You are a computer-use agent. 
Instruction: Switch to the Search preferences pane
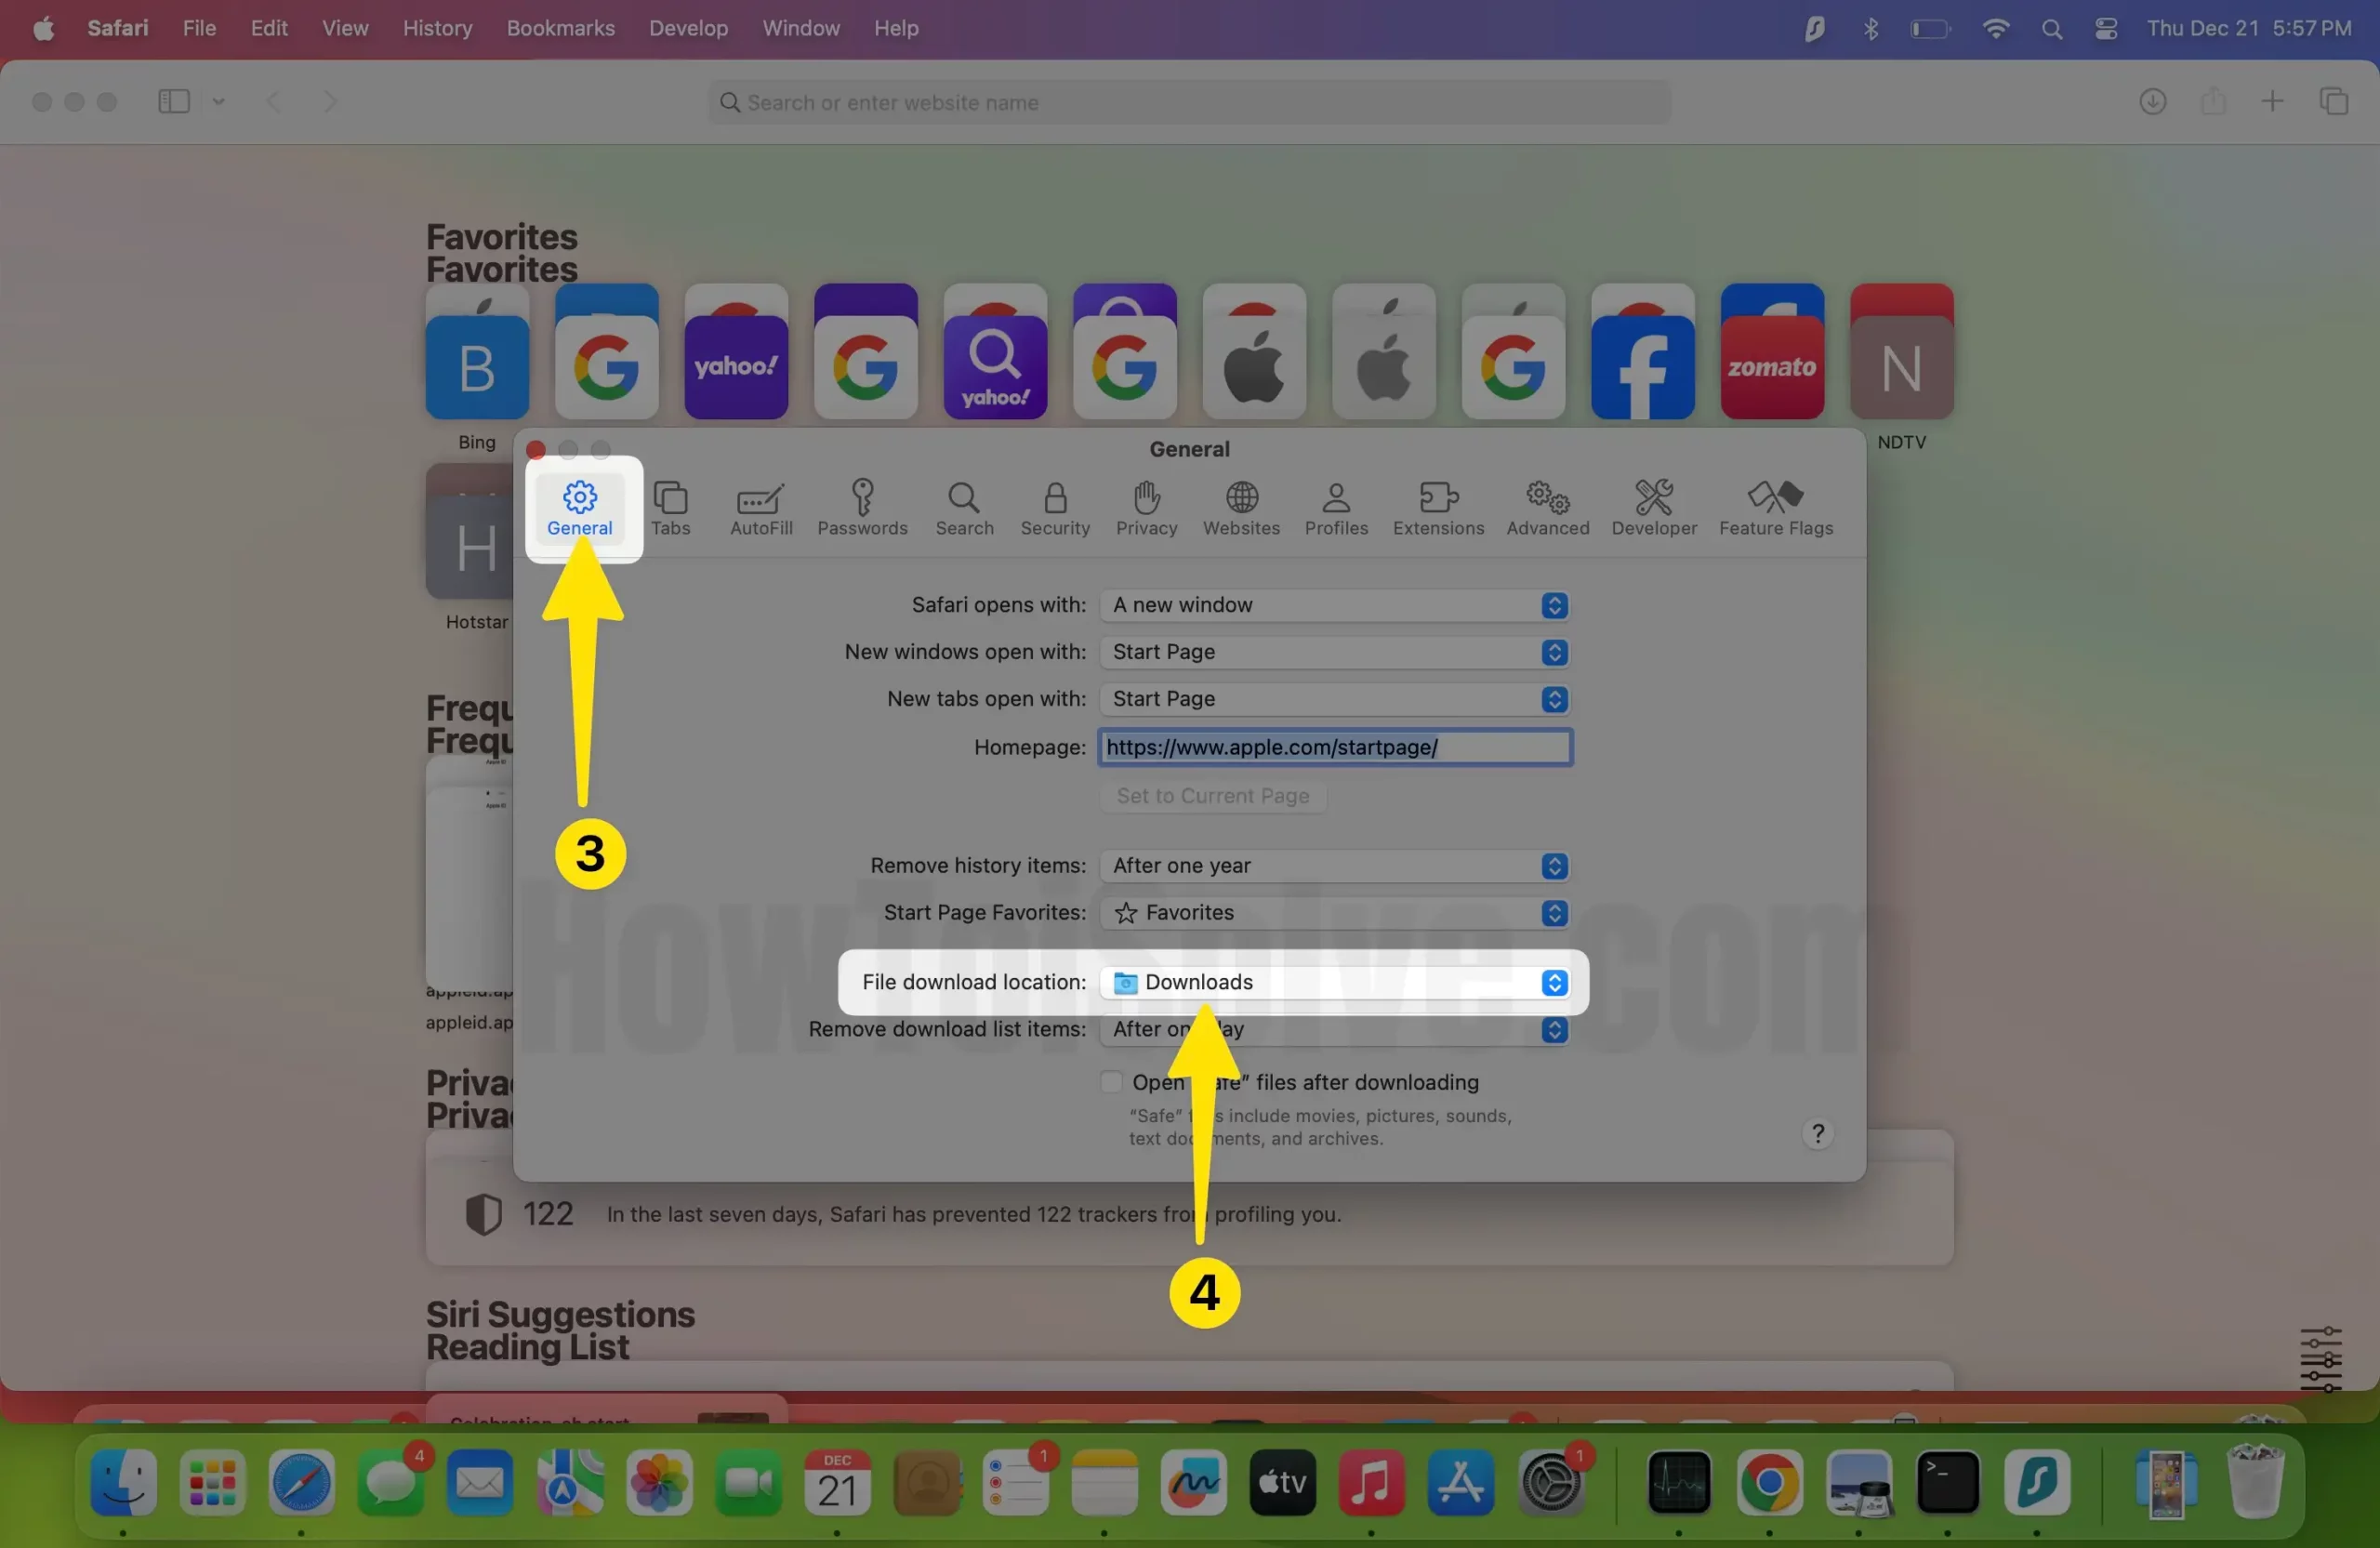point(964,508)
